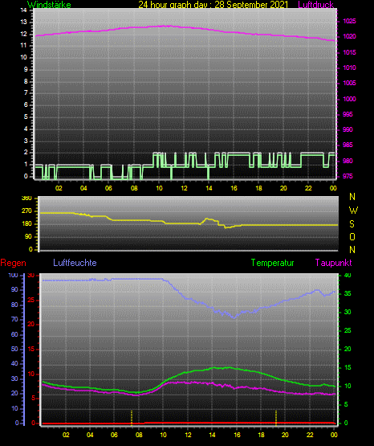Click the Taupunkt legend label
This screenshot has width=374, height=446.
click(x=333, y=263)
